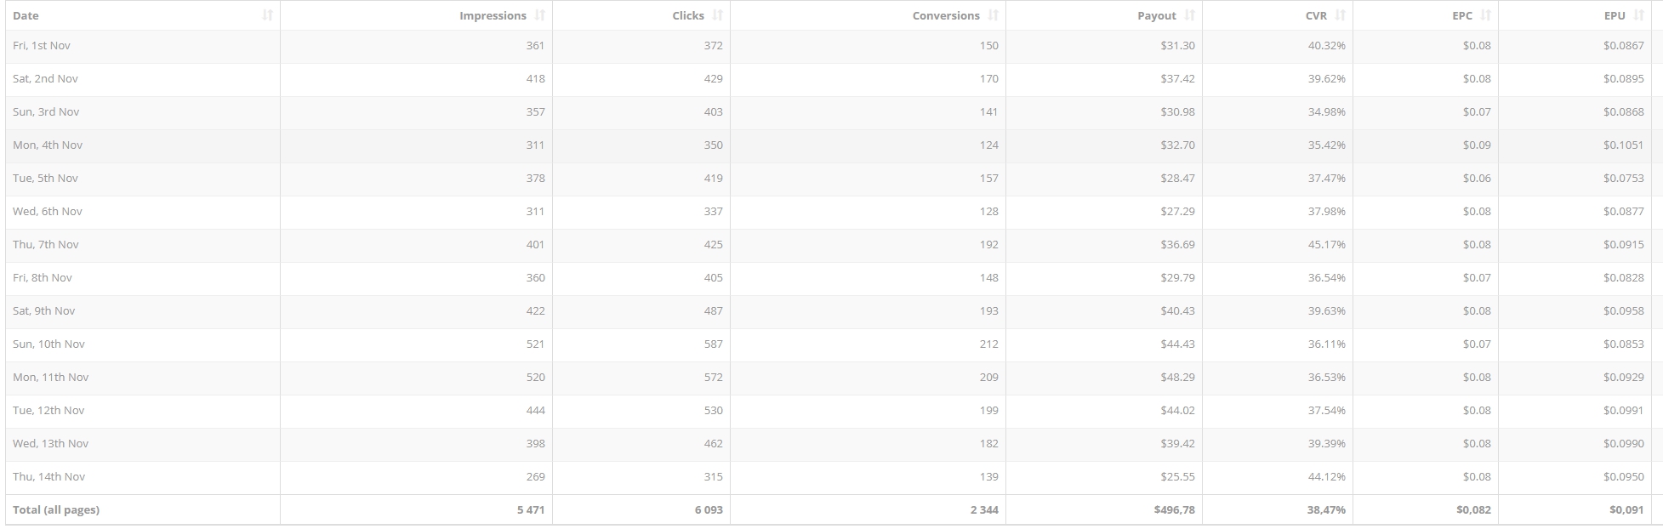Screen dimensions: 1663x529
Task: Click the "Thu, 14th Nov" row date
Action: coord(49,477)
